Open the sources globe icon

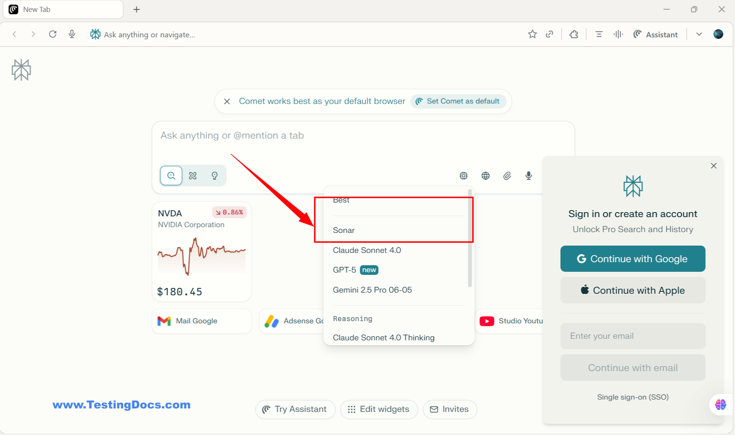click(x=485, y=176)
